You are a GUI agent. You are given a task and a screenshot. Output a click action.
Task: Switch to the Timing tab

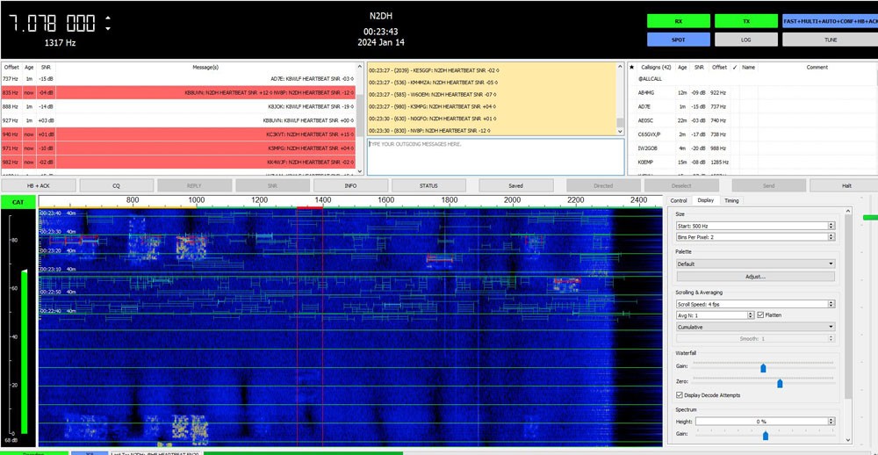pyautogui.click(x=731, y=200)
